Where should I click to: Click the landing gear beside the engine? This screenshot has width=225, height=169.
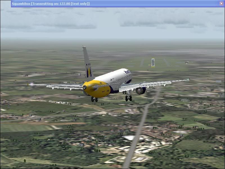pyautogui.click(x=129, y=97)
